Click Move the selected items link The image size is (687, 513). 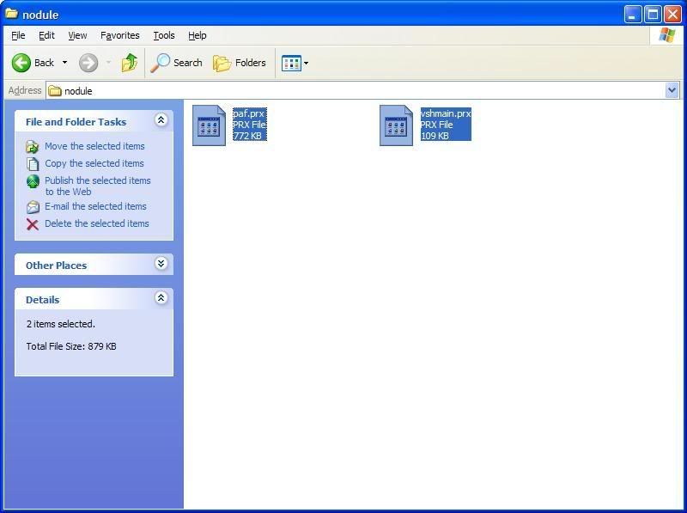94,146
